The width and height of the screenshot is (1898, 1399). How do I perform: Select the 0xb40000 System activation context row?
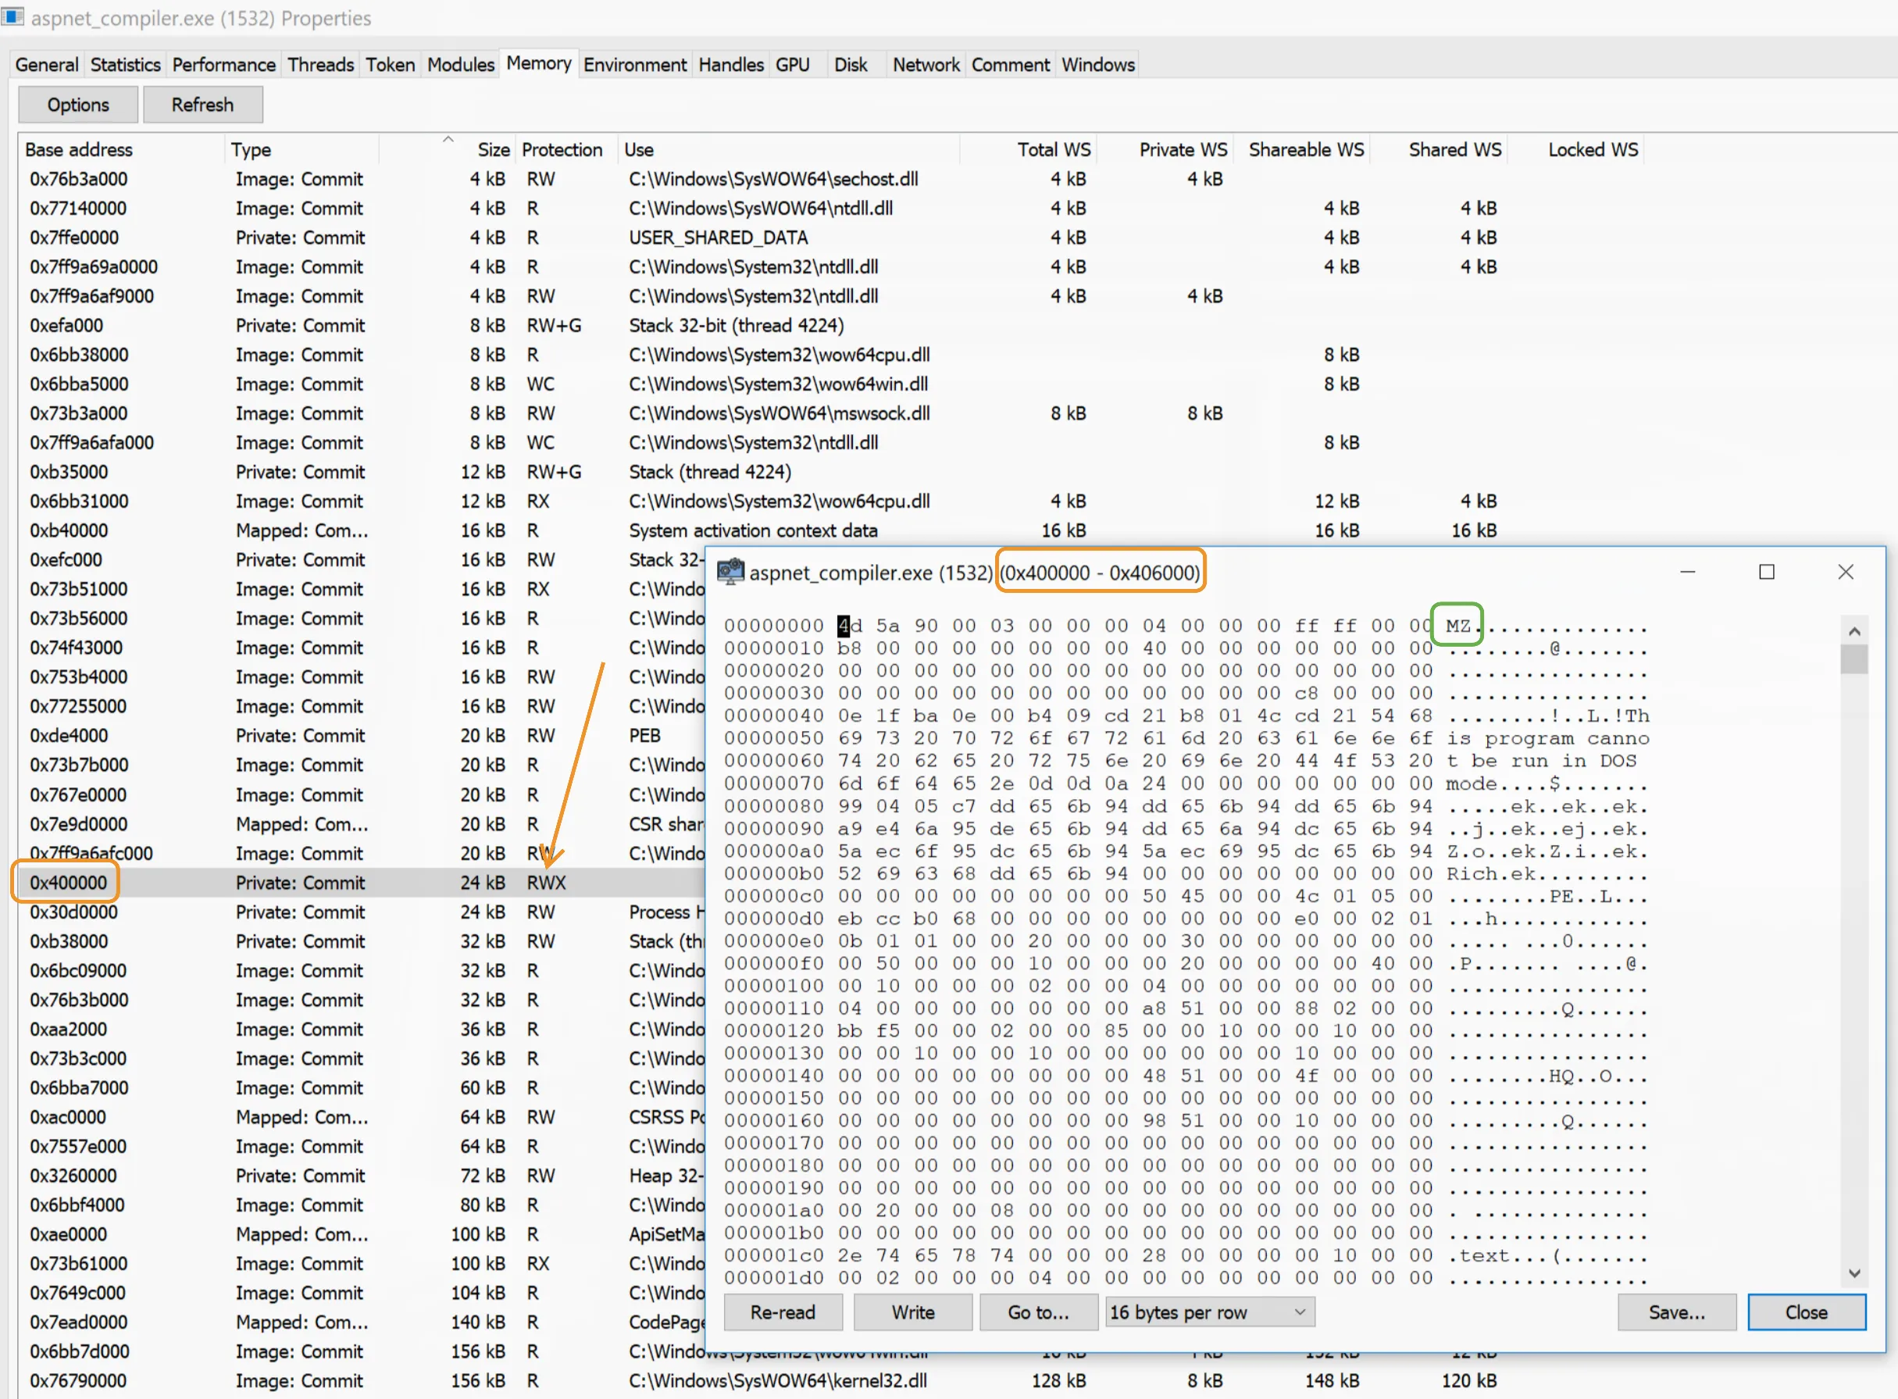point(957,530)
